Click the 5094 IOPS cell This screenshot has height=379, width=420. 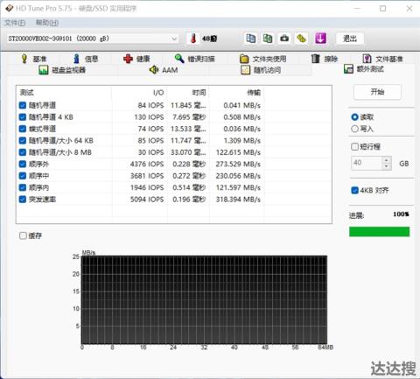click(147, 200)
